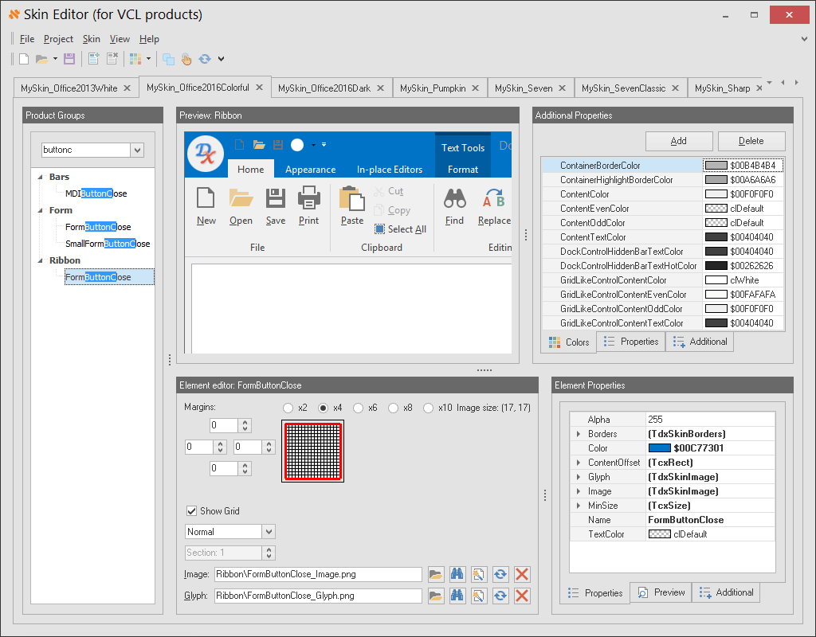Image resolution: width=816 pixels, height=637 pixels.
Task: Click the Add button in Additional Properties
Action: [x=679, y=141]
